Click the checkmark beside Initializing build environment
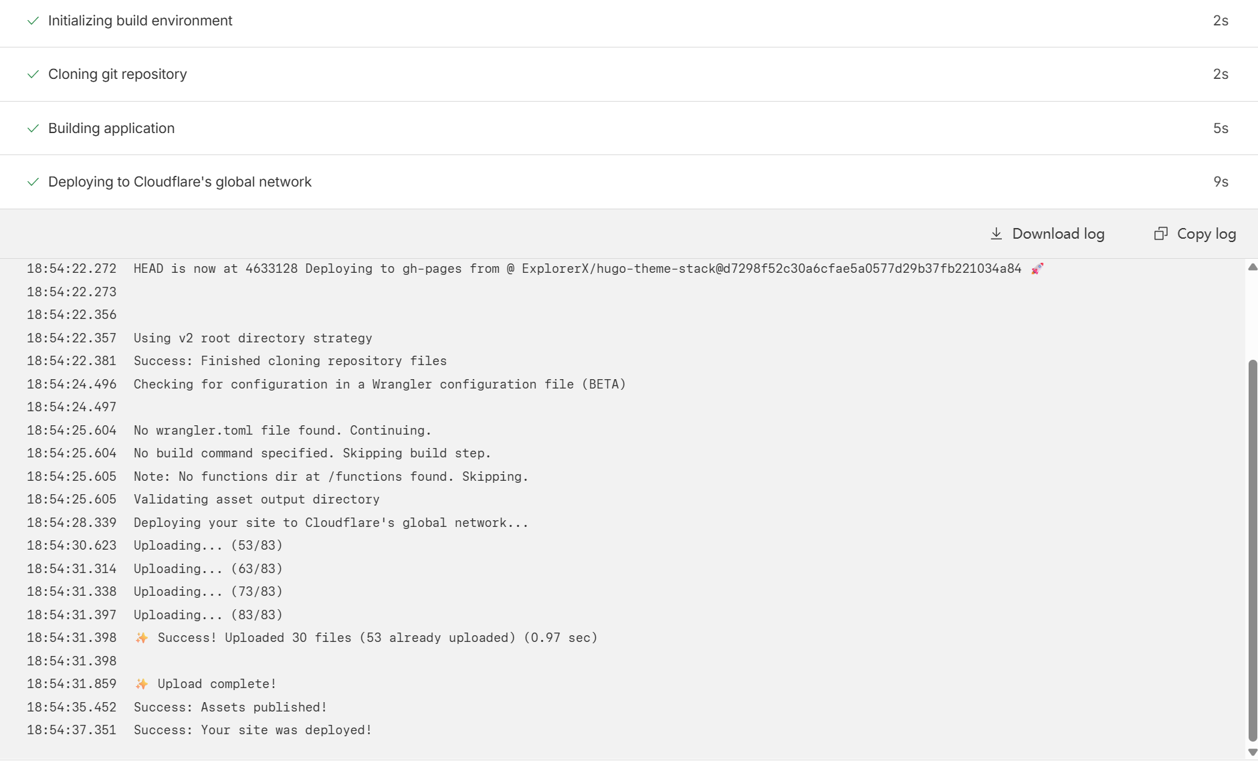Image resolution: width=1258 pixels, height=769 pixels. click(x=33, y=21)
